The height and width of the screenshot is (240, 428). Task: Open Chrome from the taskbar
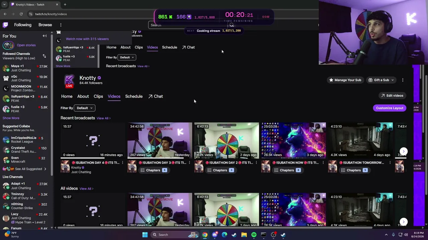(x=205, y=235)
